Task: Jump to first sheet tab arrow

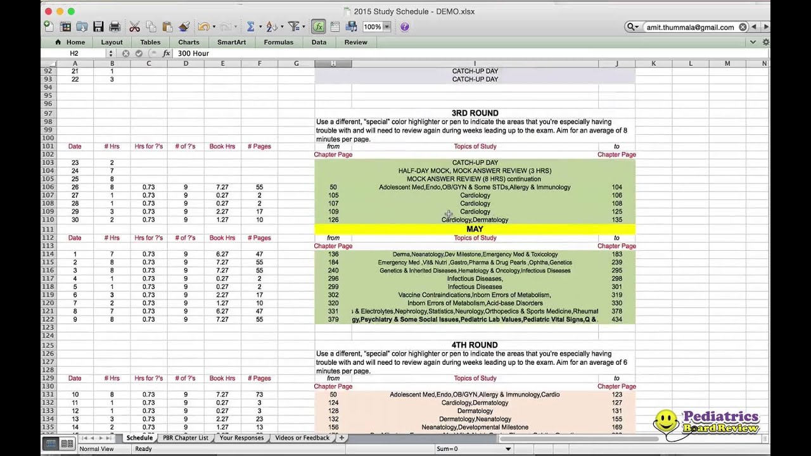Action: (x=84, y=438)
